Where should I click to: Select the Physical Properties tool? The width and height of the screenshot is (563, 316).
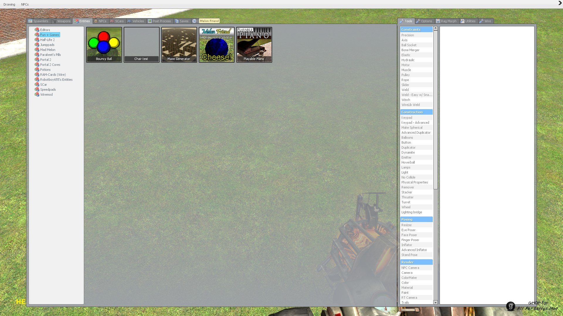pos(416,182)
